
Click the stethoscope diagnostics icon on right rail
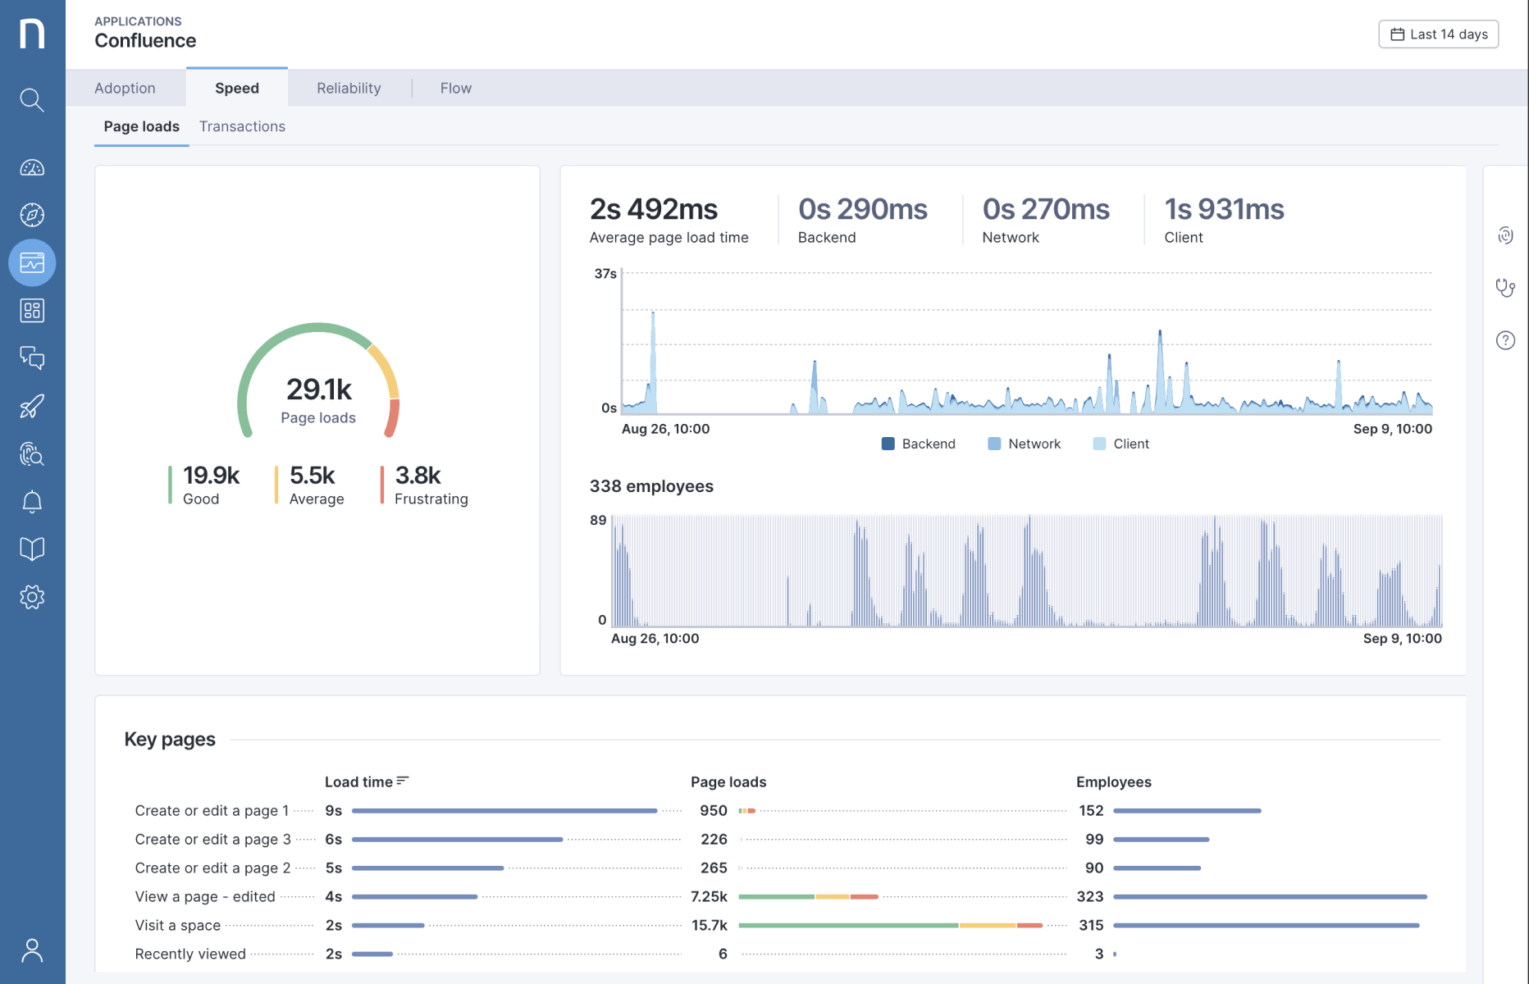click(x=1506, y=288)
